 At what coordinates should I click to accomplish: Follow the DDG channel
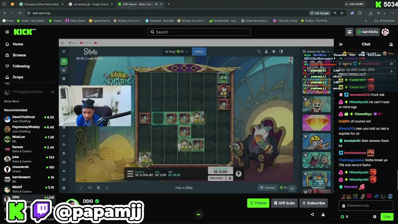pyautogui.click(x=258, y=203)
